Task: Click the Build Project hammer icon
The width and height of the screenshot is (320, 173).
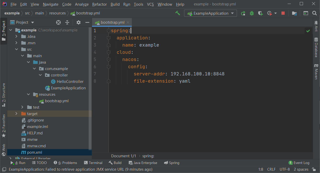Action: (178, 13)
